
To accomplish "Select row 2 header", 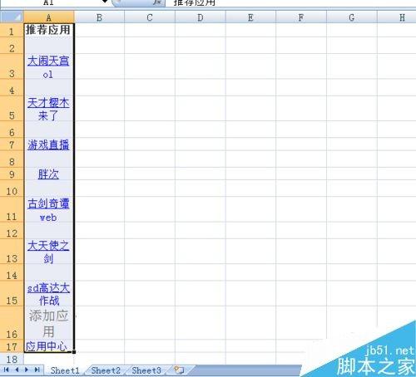I will 12,46.
